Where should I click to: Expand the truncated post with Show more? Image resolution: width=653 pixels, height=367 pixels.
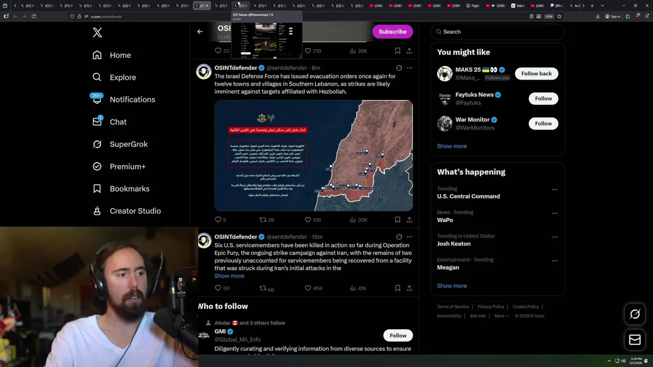(229, 276)
